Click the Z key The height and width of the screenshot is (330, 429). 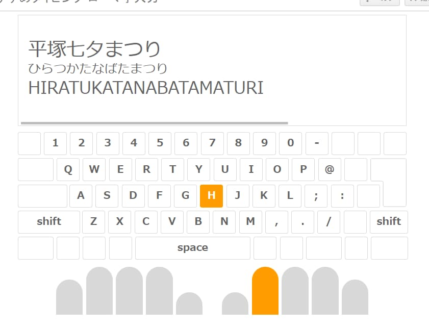(93, 222)
